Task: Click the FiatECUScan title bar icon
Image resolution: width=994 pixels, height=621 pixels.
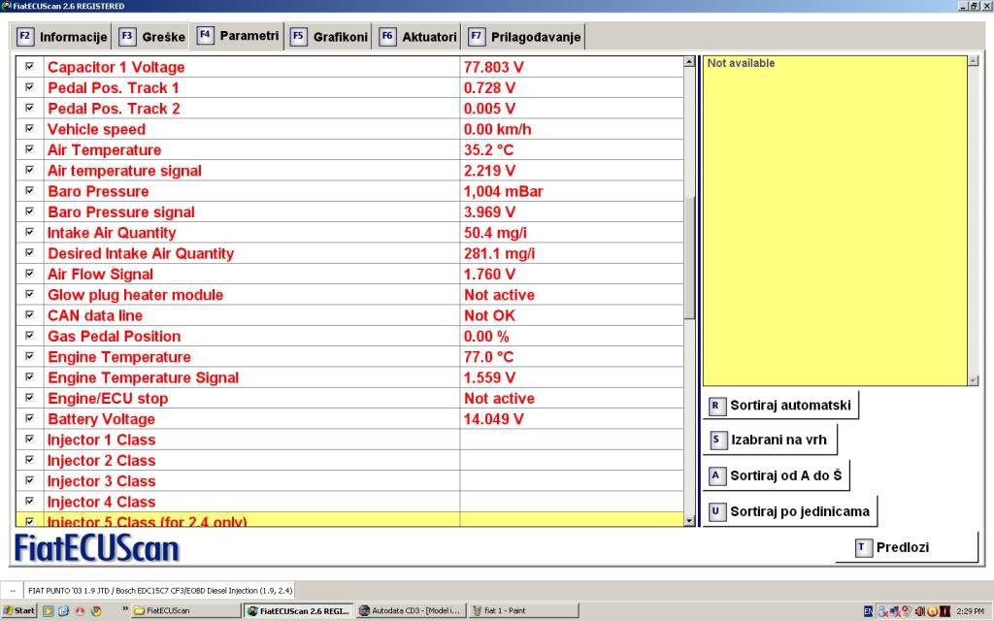Action: click(7, 6)
